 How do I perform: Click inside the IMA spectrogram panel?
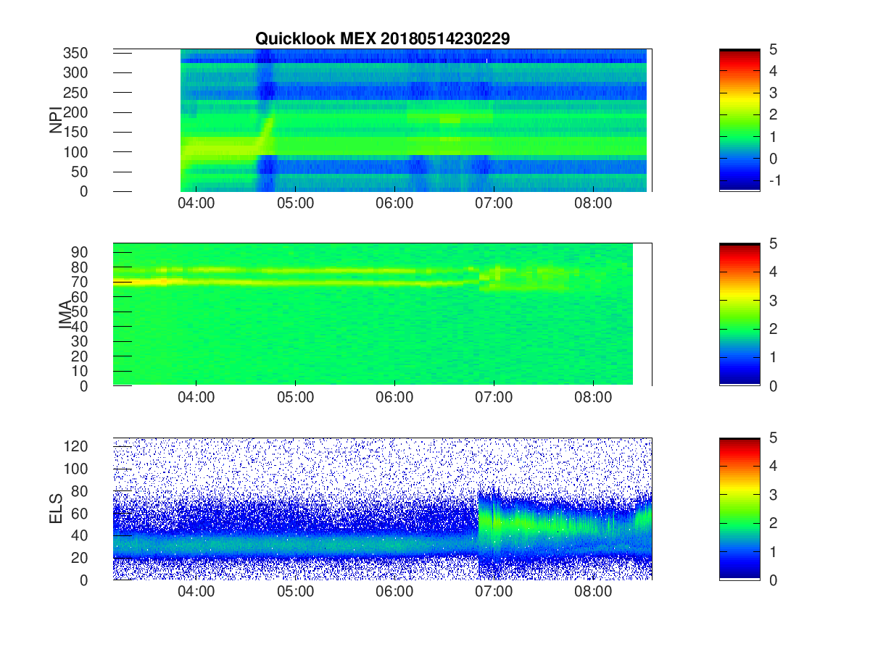click(x=382, y=314)
